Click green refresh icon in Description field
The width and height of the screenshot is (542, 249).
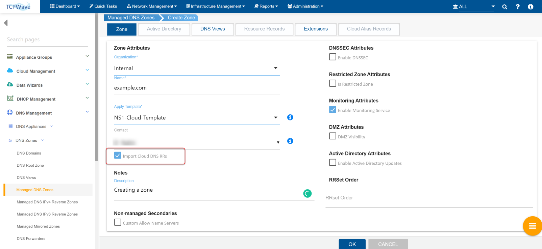(x=307, y=193)
